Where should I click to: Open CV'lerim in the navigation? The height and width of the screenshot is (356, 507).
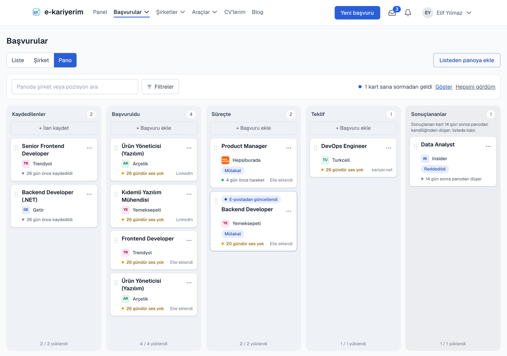tap(234, 12)
